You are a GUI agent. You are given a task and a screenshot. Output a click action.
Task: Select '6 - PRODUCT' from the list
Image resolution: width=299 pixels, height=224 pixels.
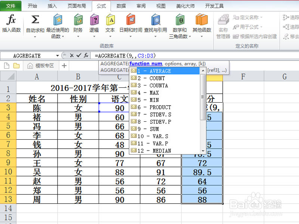[x=165, y=107]
